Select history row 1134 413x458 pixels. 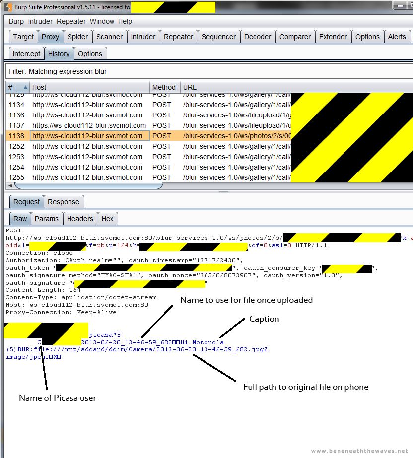tap(148, 105)
